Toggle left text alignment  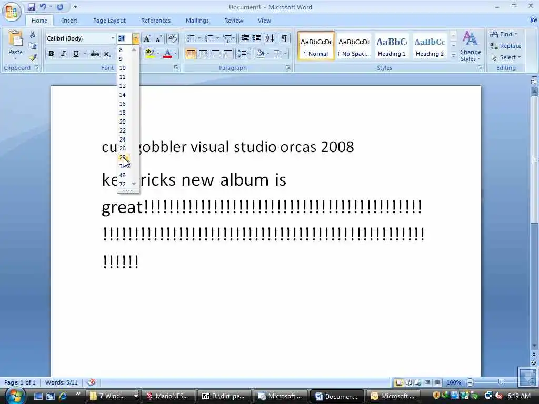click(191, 54)
